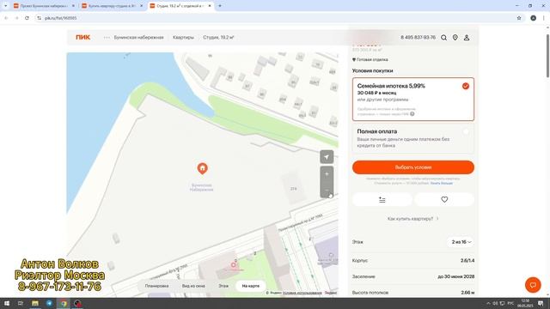Open the PIK logo home link
This screenshot has width=550, height=309.
coord(82,37)
